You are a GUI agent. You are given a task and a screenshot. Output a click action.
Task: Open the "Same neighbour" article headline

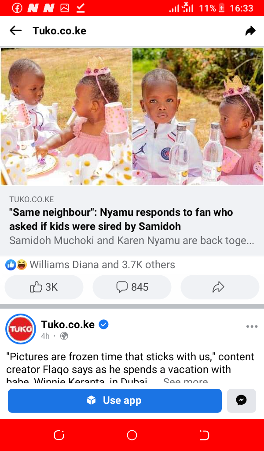pos(121,219)
